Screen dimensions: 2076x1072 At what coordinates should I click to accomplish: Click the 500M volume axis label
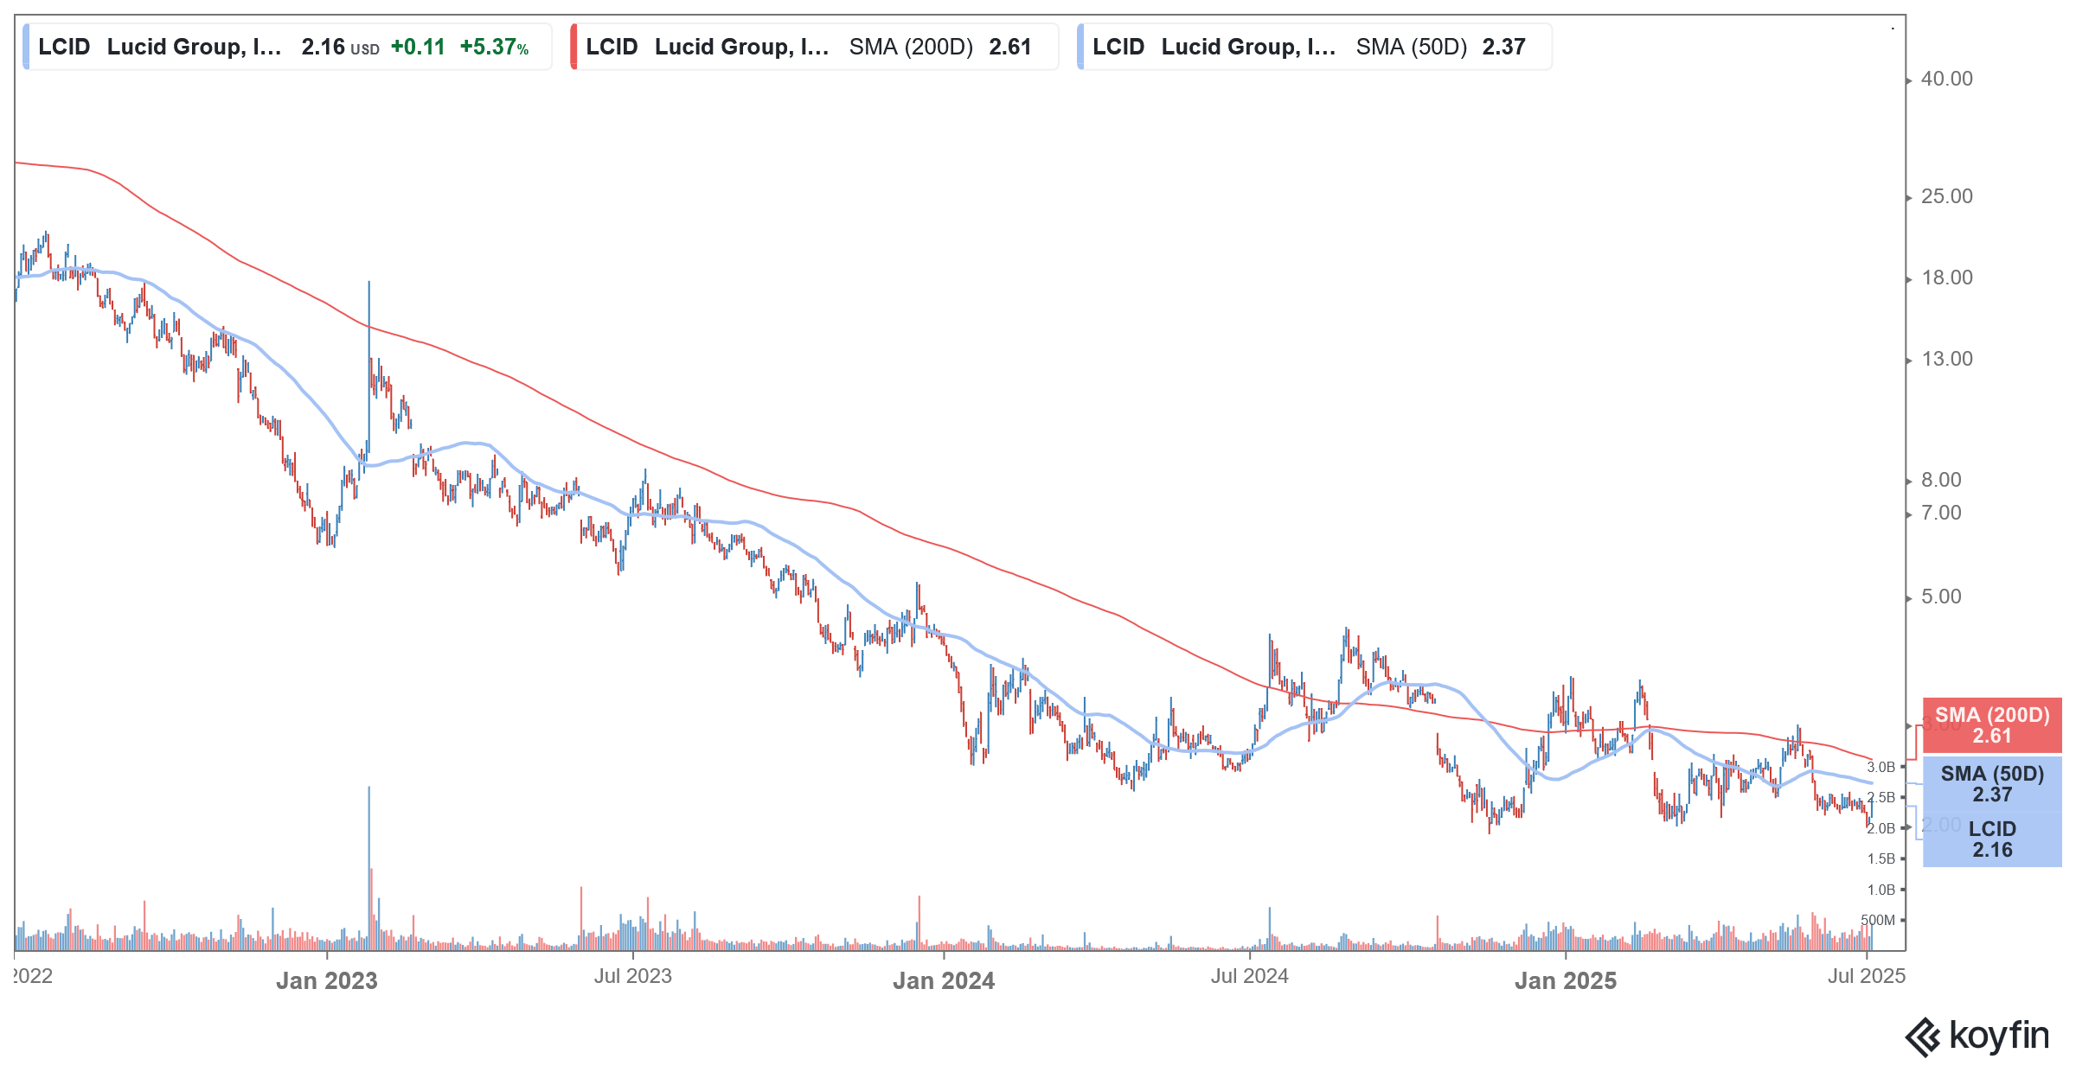1878,920
